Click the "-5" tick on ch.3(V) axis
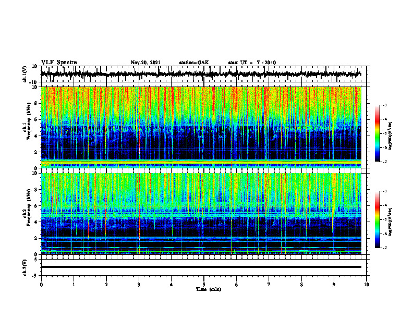The height and width of the screenshot is (319, 413). [x=34, y=276]
